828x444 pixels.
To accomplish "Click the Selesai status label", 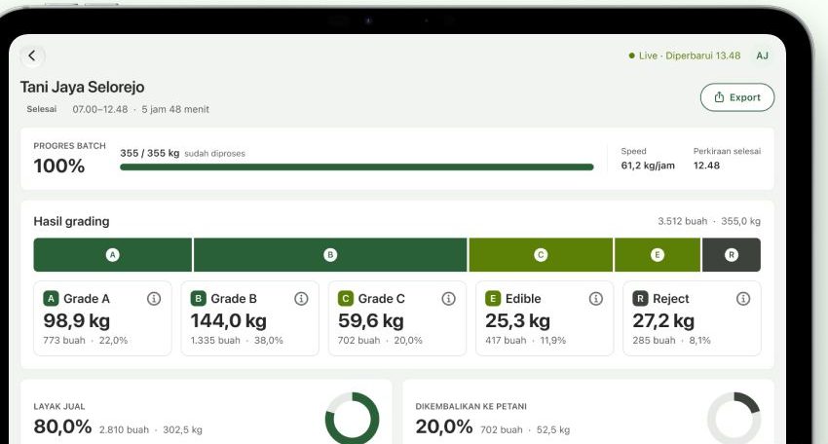I will coord(42,109).
